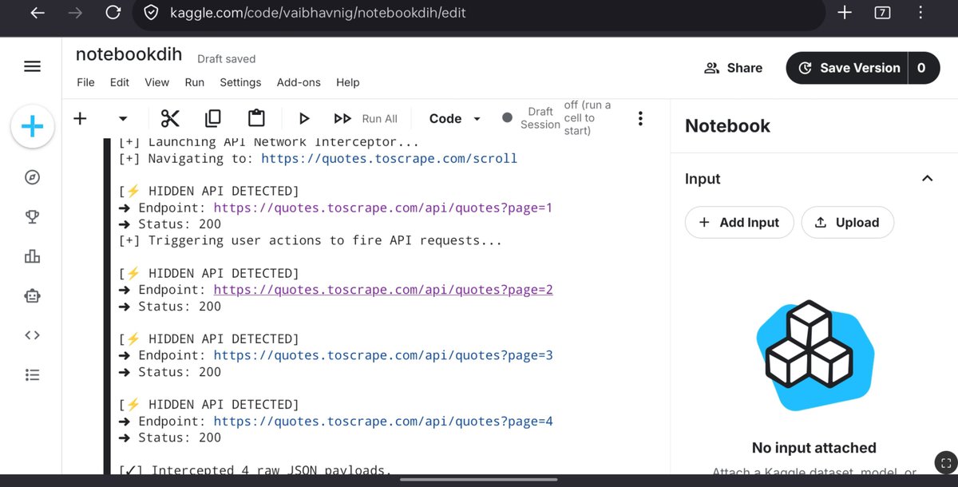This screenshot has width=958, height=487.
Task: Open the API endpoint link for page=1
Action: coord(383,208)
